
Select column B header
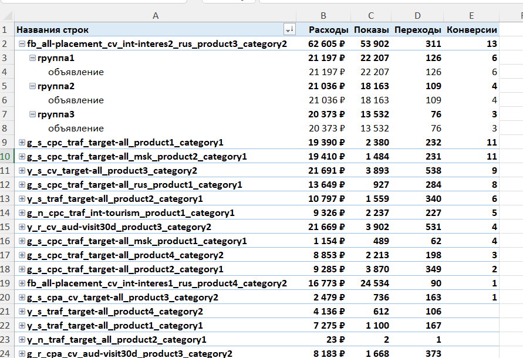323,15
